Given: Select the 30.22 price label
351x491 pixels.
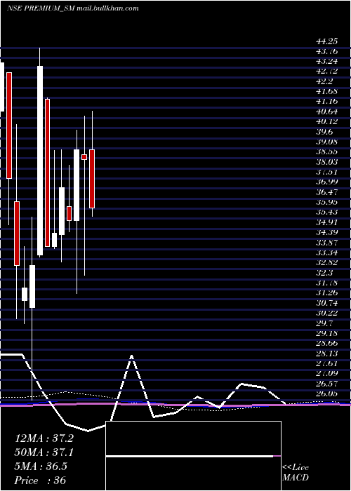Looking at the screenshot, I should coord(326,313).
